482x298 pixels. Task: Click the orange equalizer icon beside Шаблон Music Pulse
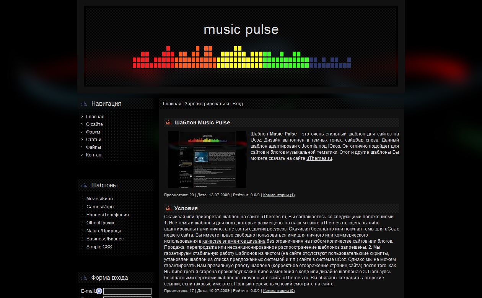[168, 122]
